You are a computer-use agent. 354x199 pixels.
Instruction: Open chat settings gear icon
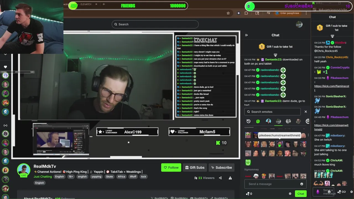pyautogui.click(x=290, y=194)
